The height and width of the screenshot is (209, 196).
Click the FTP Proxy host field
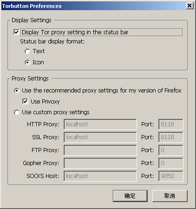(100, 150)
